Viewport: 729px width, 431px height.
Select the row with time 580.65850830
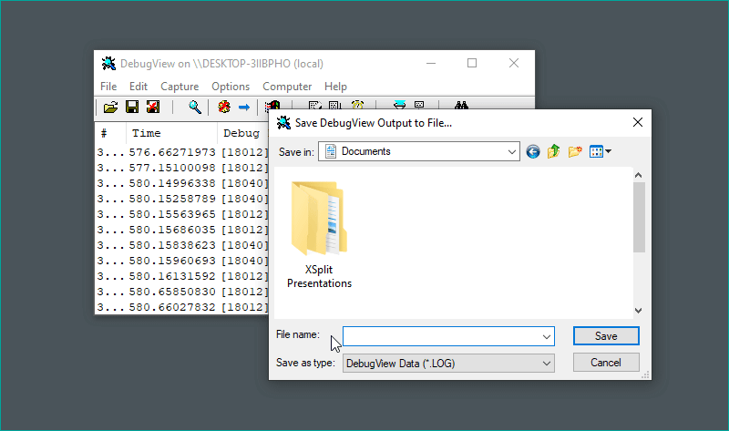pyautogui.click(x=182, y=292)
